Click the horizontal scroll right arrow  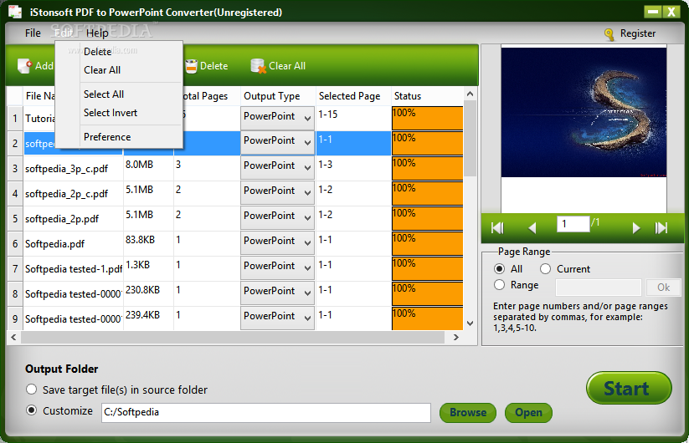tap(455, 338)
